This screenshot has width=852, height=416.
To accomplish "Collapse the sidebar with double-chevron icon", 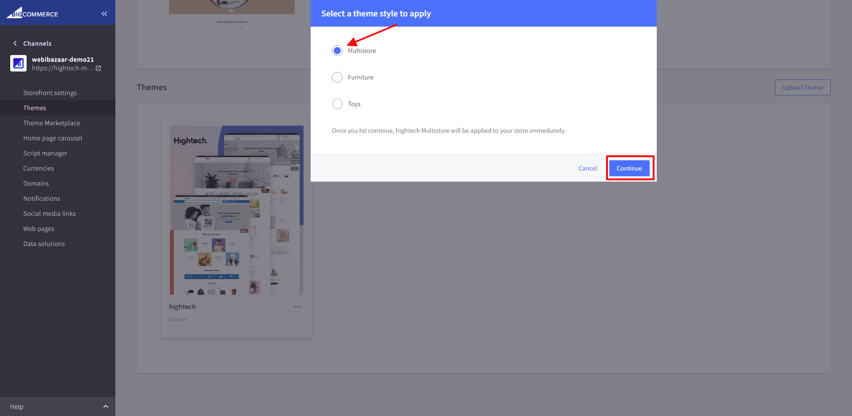I will (x=104, y=14).
